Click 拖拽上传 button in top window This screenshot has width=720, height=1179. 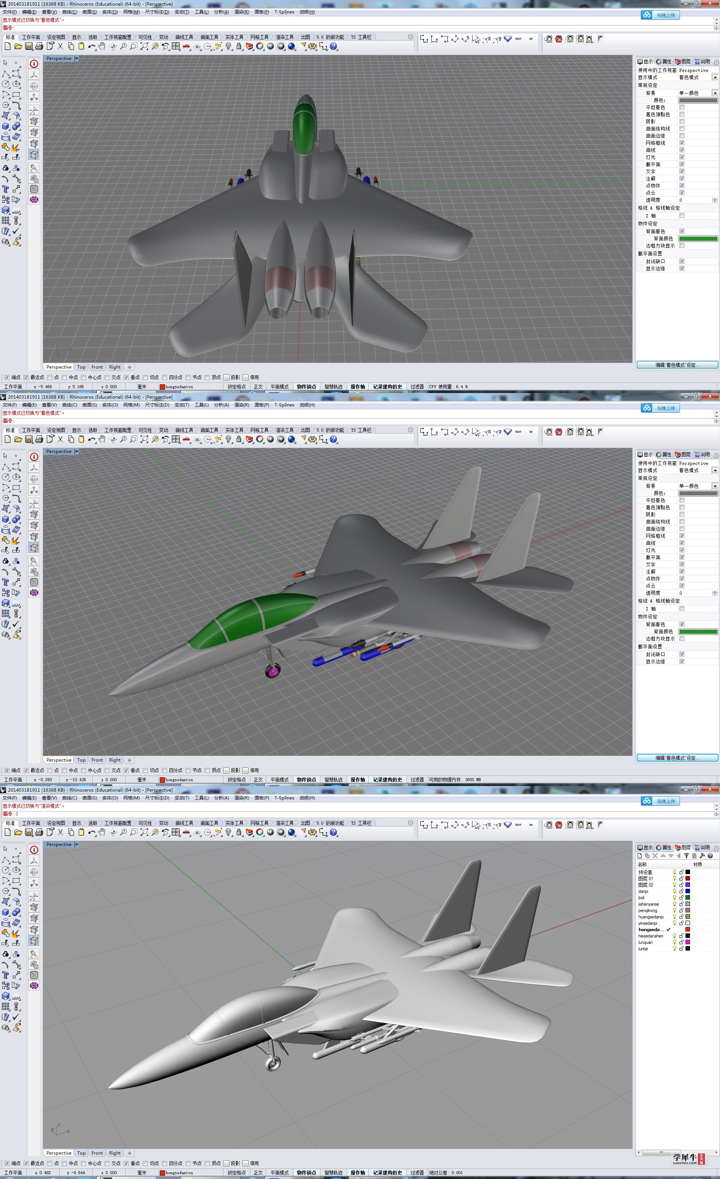(660, 15)
